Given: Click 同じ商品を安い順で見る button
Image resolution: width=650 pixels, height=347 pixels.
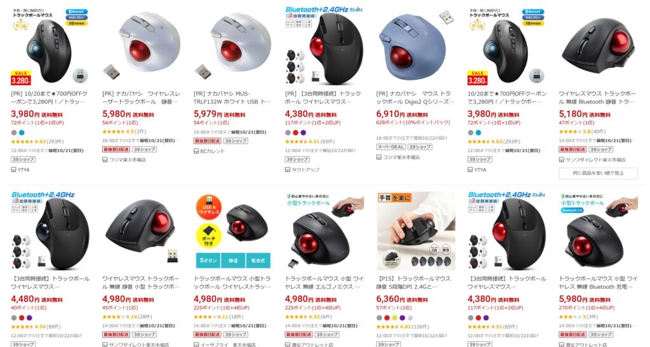Looking at the screenshot, I should [x=598, y=173].
